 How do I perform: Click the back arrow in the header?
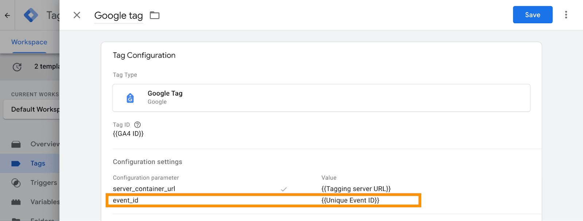[7, 15]
